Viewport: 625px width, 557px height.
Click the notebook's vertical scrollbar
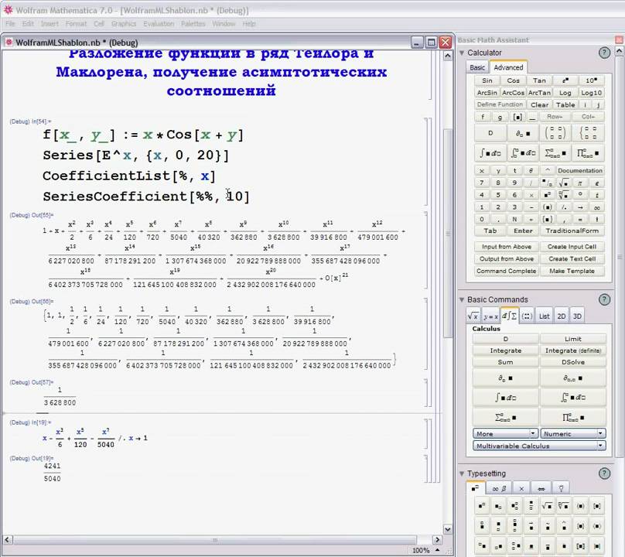448,232
